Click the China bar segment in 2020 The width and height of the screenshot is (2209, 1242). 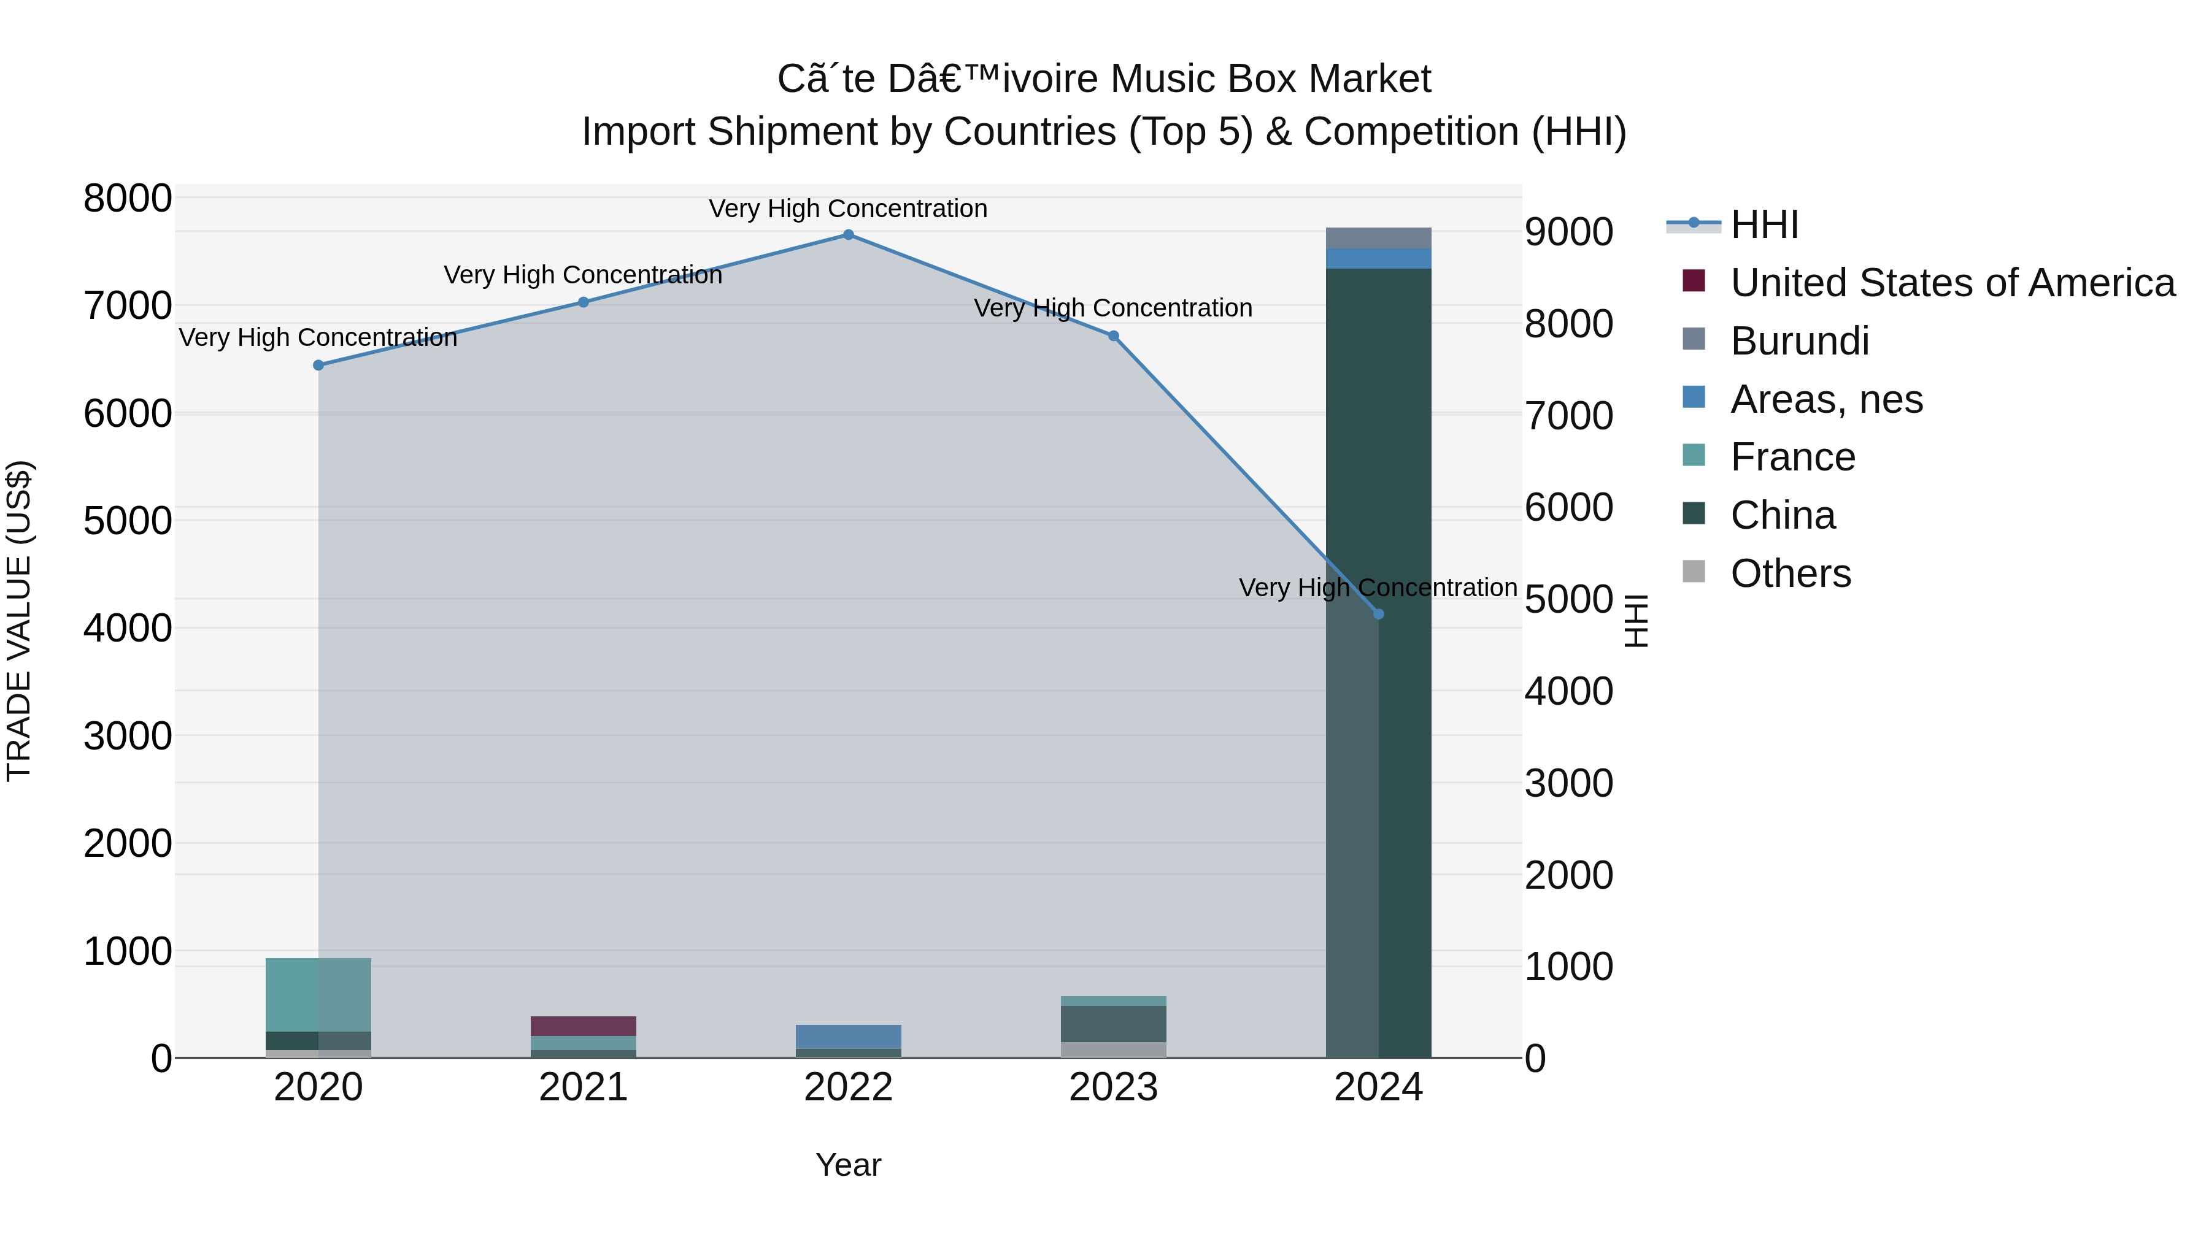[x=318, y=1041]
